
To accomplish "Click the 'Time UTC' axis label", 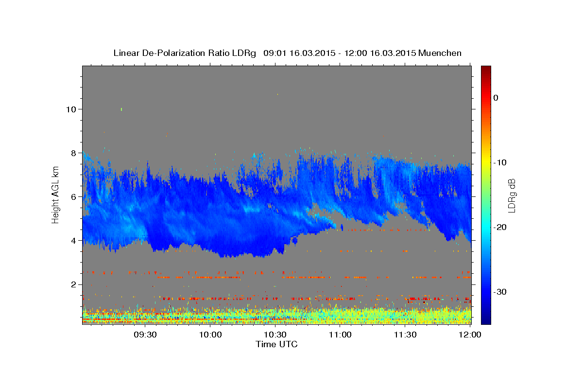I will click(276, 344).
